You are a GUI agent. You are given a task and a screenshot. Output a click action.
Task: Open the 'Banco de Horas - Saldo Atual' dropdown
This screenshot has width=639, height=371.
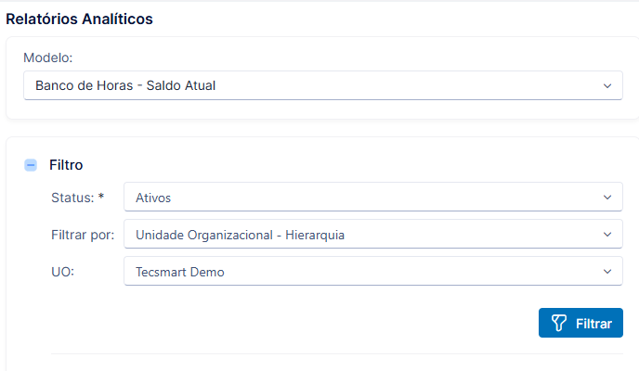(x=323, y=85)
